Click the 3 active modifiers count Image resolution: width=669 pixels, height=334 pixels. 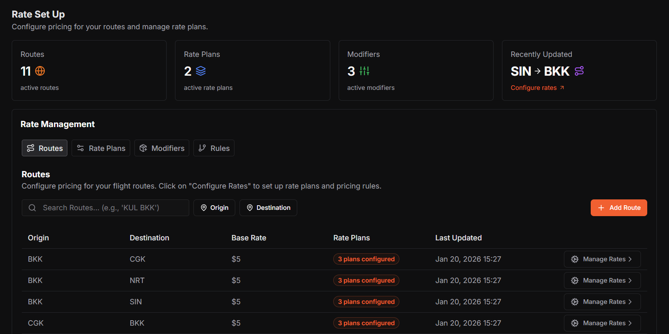[351, 71]
